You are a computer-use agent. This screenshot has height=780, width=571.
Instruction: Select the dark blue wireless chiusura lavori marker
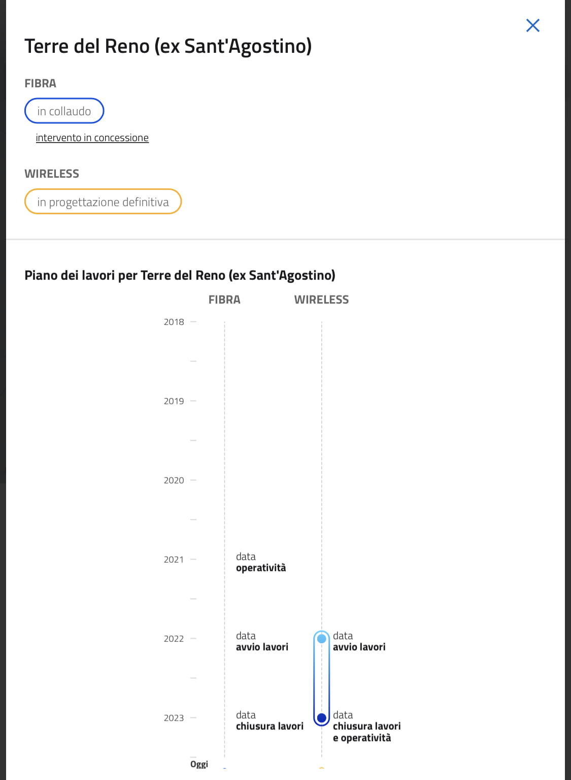tap(321, 718)
